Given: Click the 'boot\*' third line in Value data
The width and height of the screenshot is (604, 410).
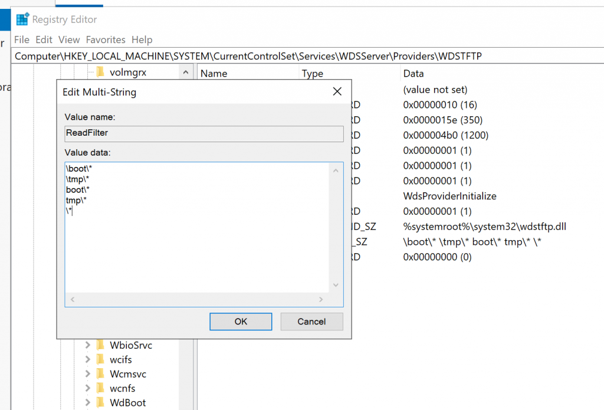Looking at the screenshot, I should (x=78, y=190).
